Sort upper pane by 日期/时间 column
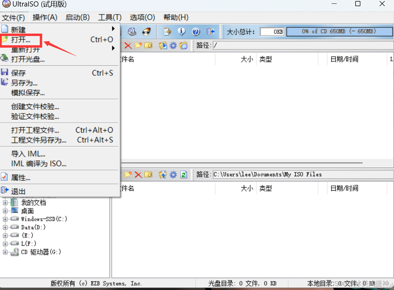 [x=357, y=59]
